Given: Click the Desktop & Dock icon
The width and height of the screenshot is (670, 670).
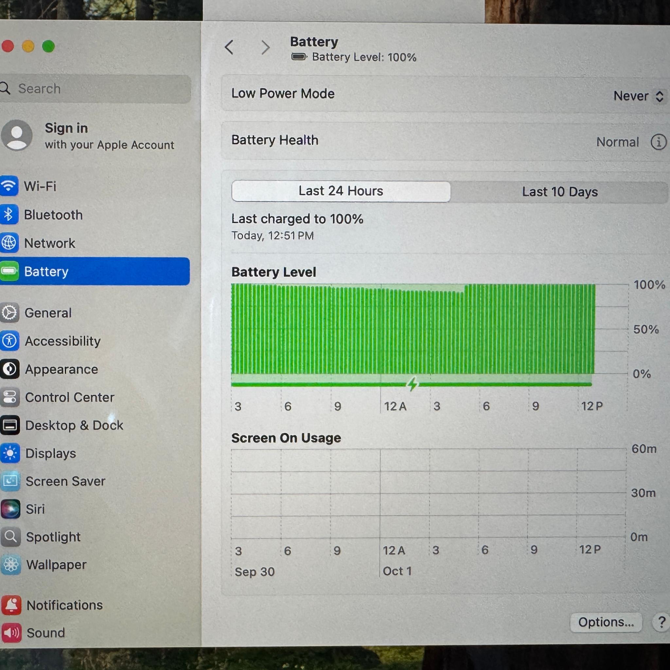Looking at the screenshot, I should click(x=10, y=425).
